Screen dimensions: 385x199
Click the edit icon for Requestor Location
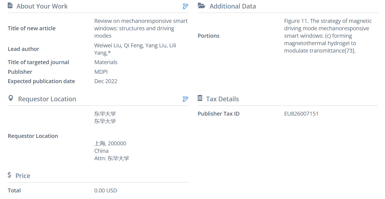(x=185, y=99)
